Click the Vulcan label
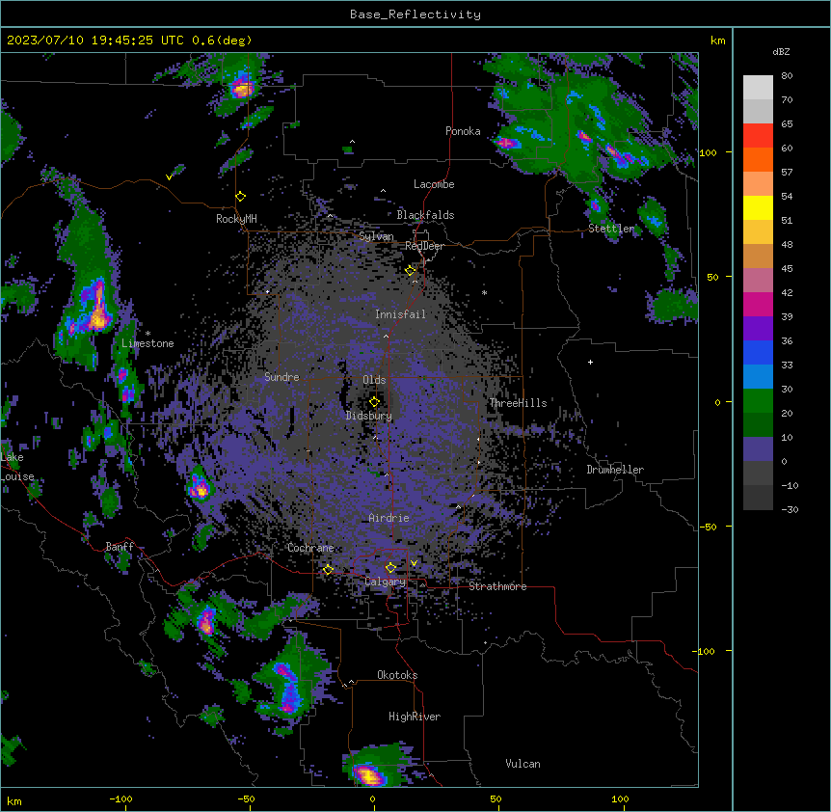831x812 pixels. (523, 764)
